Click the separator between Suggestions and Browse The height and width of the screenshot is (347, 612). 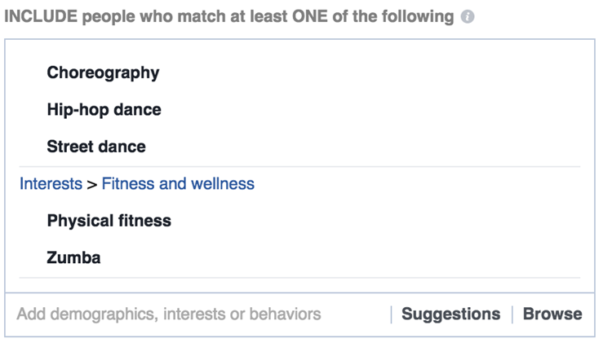click(x=512, y=314)
